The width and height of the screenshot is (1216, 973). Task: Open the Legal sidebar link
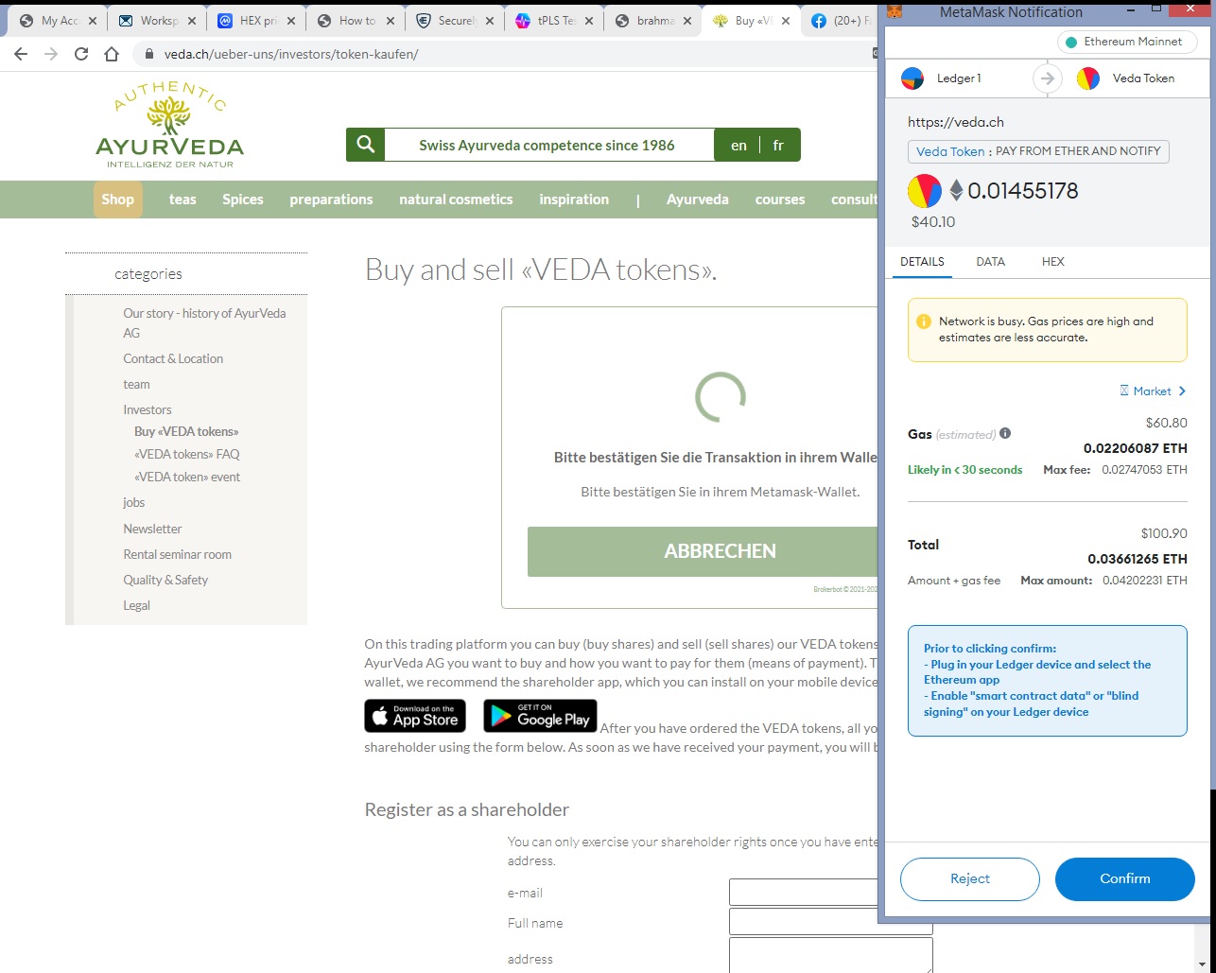coord(136,605)
